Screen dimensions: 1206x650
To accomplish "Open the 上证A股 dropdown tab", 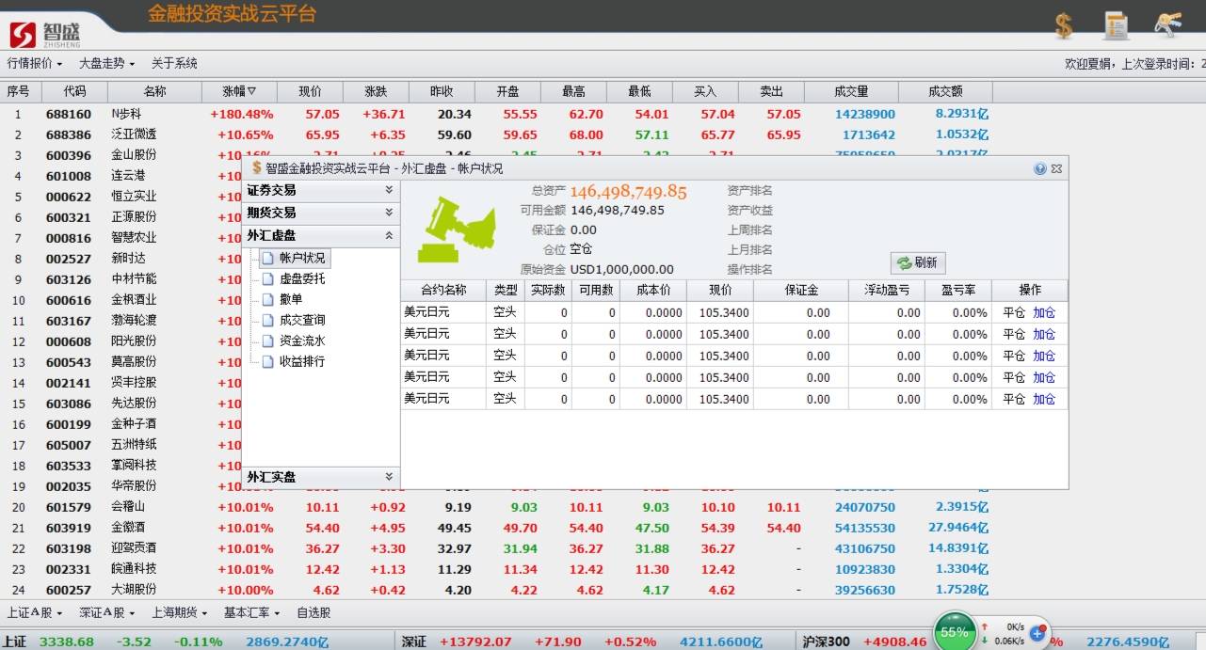I will [35, 612].
